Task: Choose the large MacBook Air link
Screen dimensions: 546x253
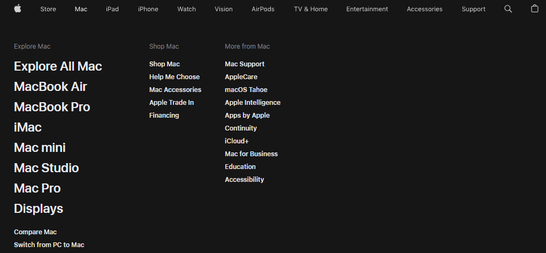Action: [50, 86]
